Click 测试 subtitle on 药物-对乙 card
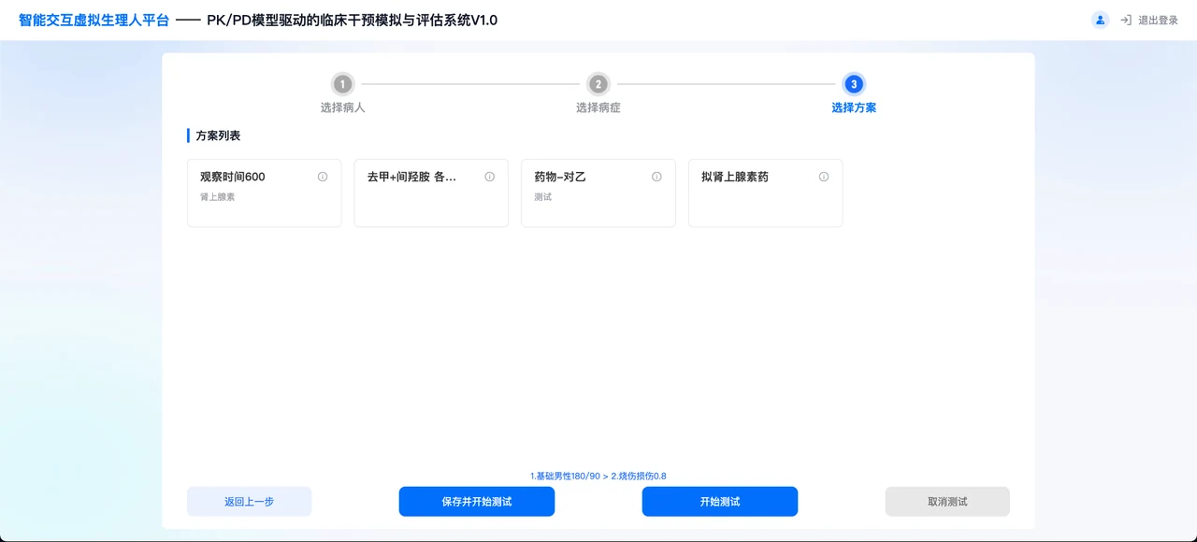This screenshot has width=1197, height=542. [x=543, y=197]
